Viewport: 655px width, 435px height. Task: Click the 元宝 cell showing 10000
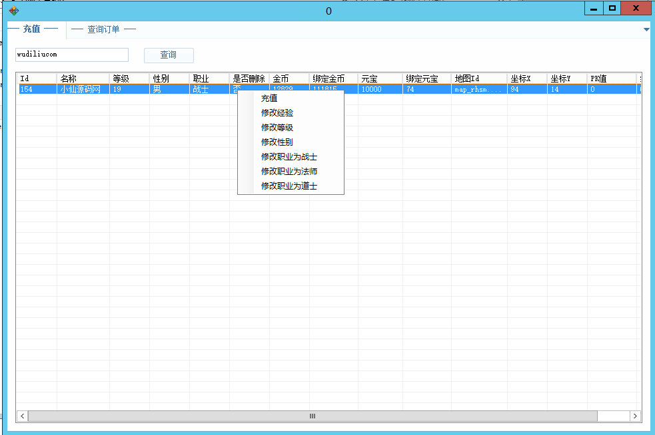(380, 89)
